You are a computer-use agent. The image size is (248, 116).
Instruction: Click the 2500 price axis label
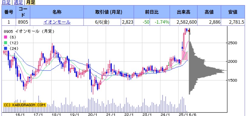(232, 43)
